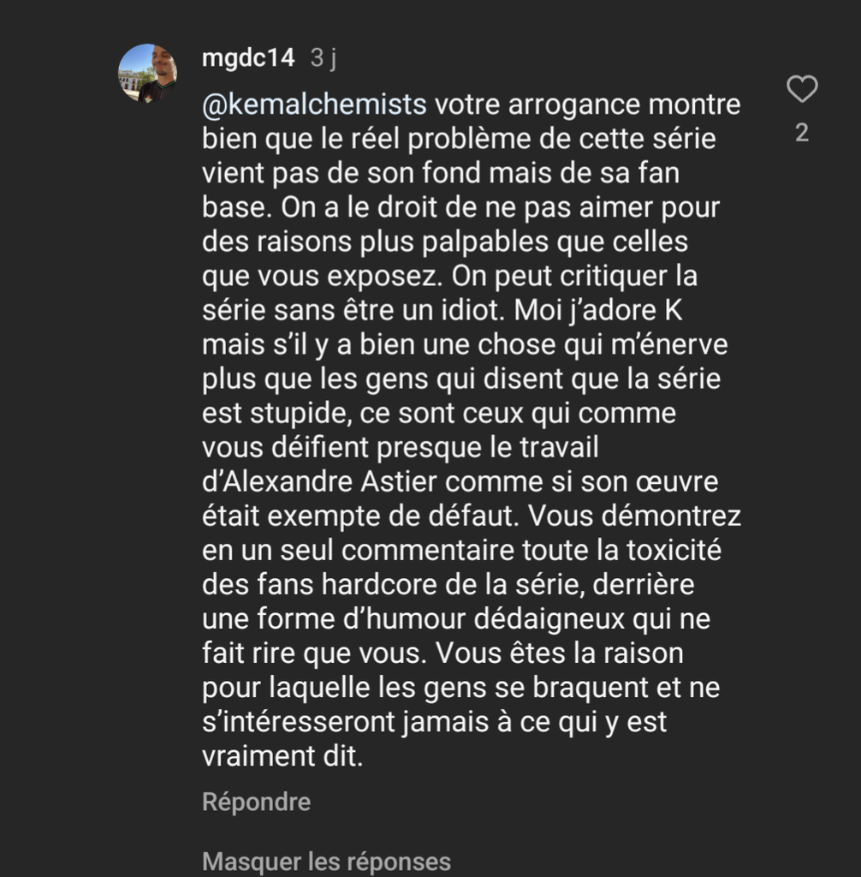Open mgdc14's profile picture
The height and width of the screenshot is (877, 861).
(x=147, y=74)
